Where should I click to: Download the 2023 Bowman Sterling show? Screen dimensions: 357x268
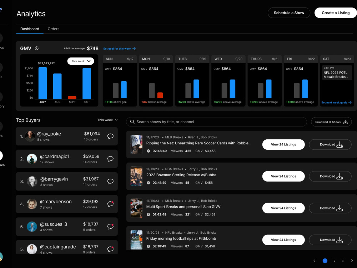[330, 176]
